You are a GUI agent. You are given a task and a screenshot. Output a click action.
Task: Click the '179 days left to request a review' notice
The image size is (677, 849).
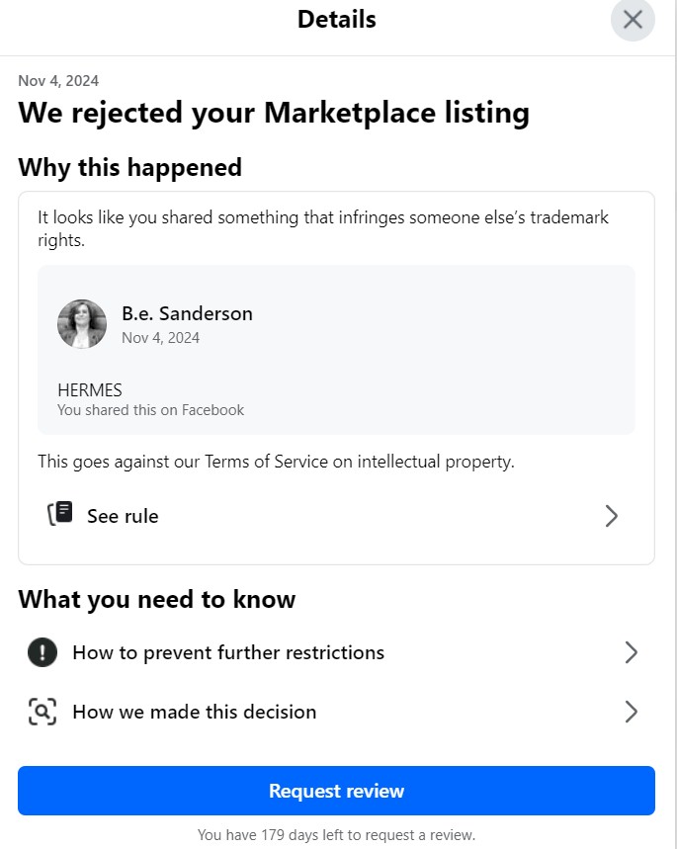tap(336, 835)
